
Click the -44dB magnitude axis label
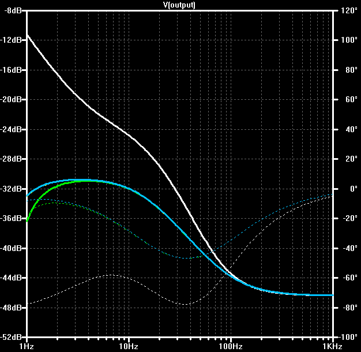pyautogui.click(x=12, y=278)
